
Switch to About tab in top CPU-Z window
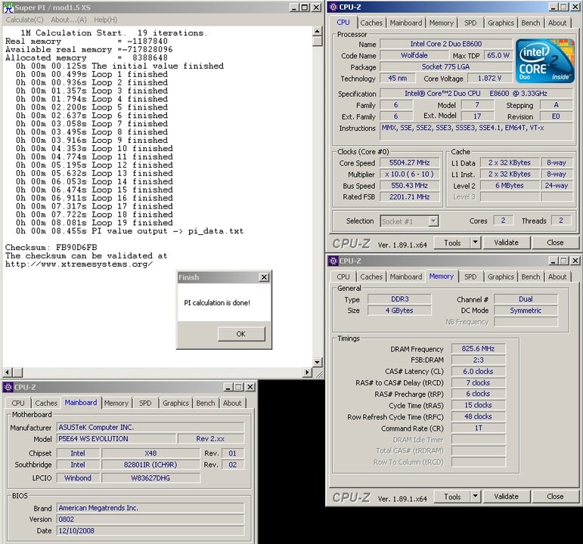557,23
